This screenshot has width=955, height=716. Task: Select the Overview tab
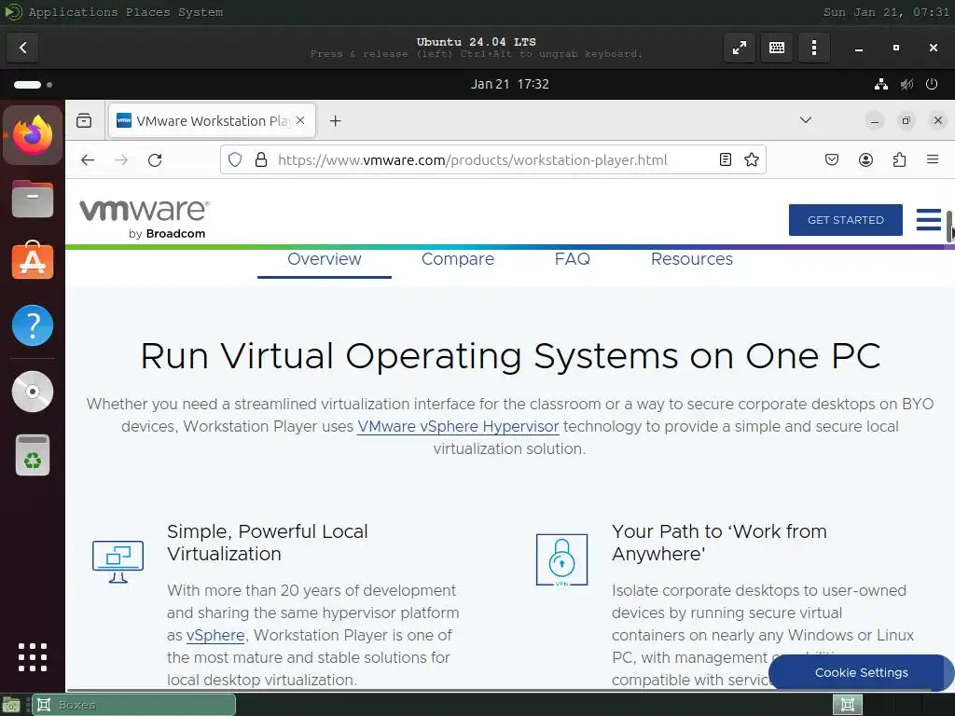[x=324, y=259]
